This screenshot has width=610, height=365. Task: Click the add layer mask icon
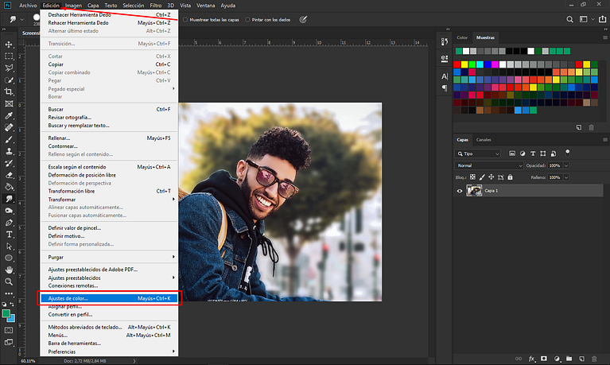click(x=544, y=359)
